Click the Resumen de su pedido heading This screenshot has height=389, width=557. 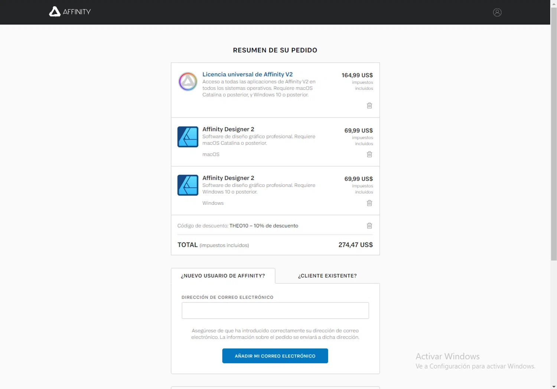[275, 50]
